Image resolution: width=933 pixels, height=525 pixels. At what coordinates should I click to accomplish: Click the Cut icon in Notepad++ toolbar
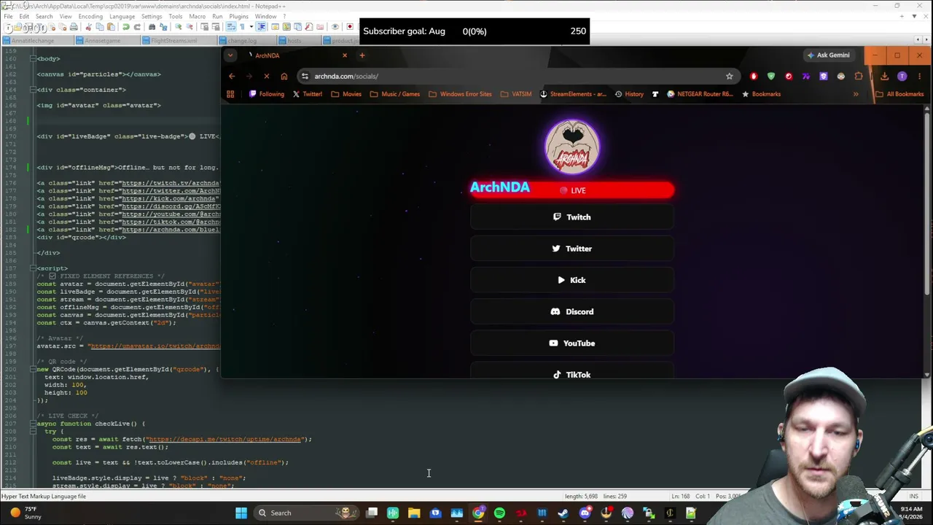coord(90,28)
